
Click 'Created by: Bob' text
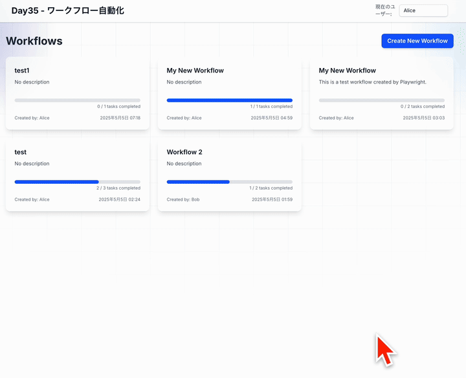pyautogui.click(x=183, y=199)
